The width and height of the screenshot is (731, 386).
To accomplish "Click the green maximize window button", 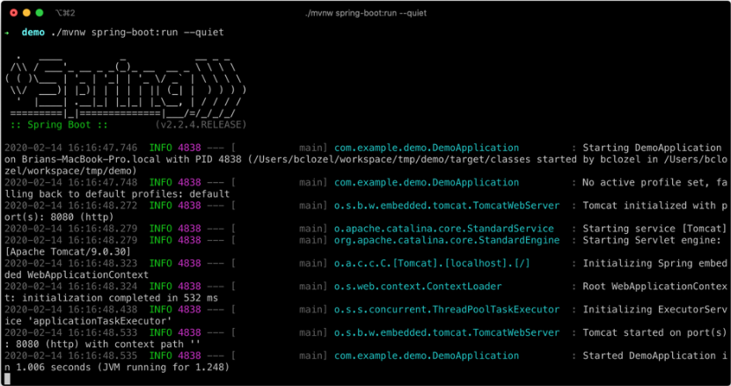I will coord(40,12).
